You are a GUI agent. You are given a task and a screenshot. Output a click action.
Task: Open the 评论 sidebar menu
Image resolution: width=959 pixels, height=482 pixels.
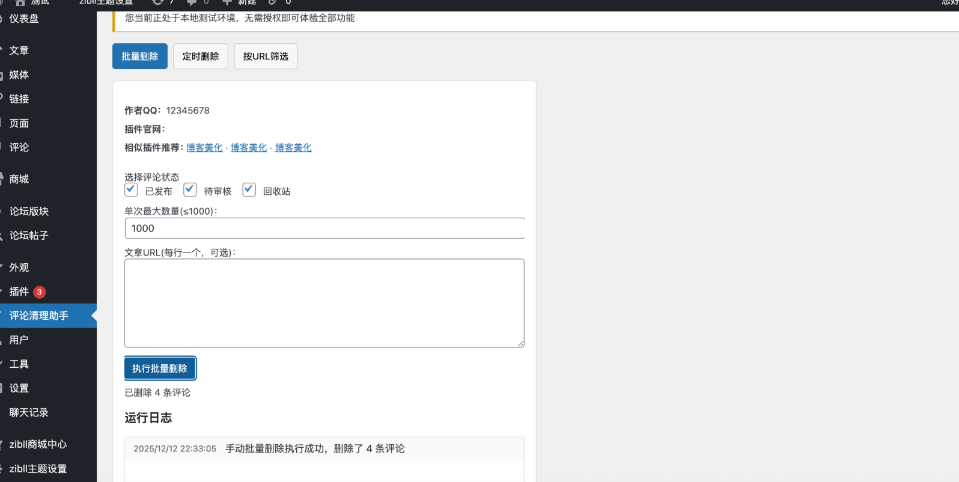click(x=48, y=147)
